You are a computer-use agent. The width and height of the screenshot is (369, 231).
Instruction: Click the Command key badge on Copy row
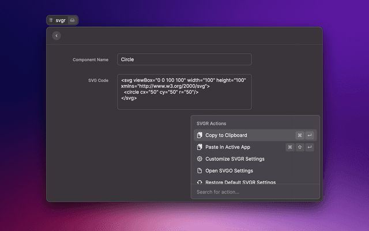tap(300, 135)
